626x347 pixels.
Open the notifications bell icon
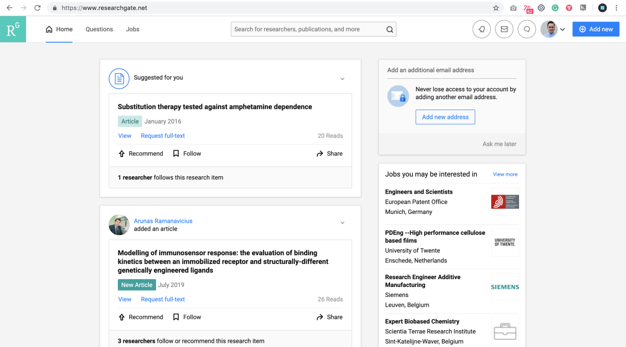pos(481,29)
